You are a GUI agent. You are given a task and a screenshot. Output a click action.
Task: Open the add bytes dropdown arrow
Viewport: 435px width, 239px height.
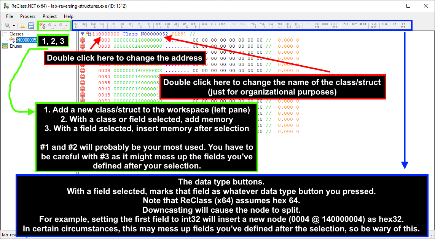(x=55, y=26)
